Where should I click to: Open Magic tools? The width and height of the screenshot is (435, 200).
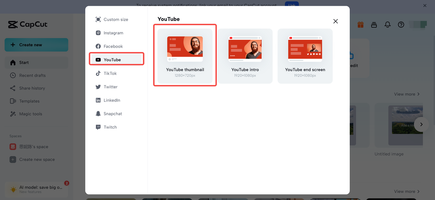pyautogui.click(x=36, y=114)
